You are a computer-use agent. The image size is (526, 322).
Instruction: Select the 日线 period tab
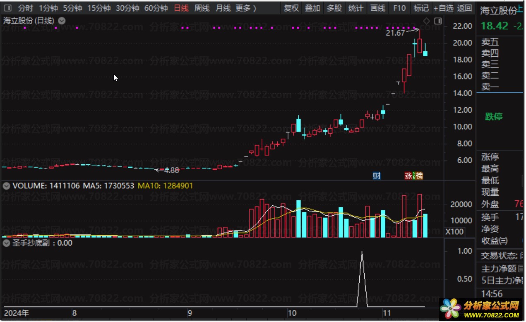click(x=181, y=8)
